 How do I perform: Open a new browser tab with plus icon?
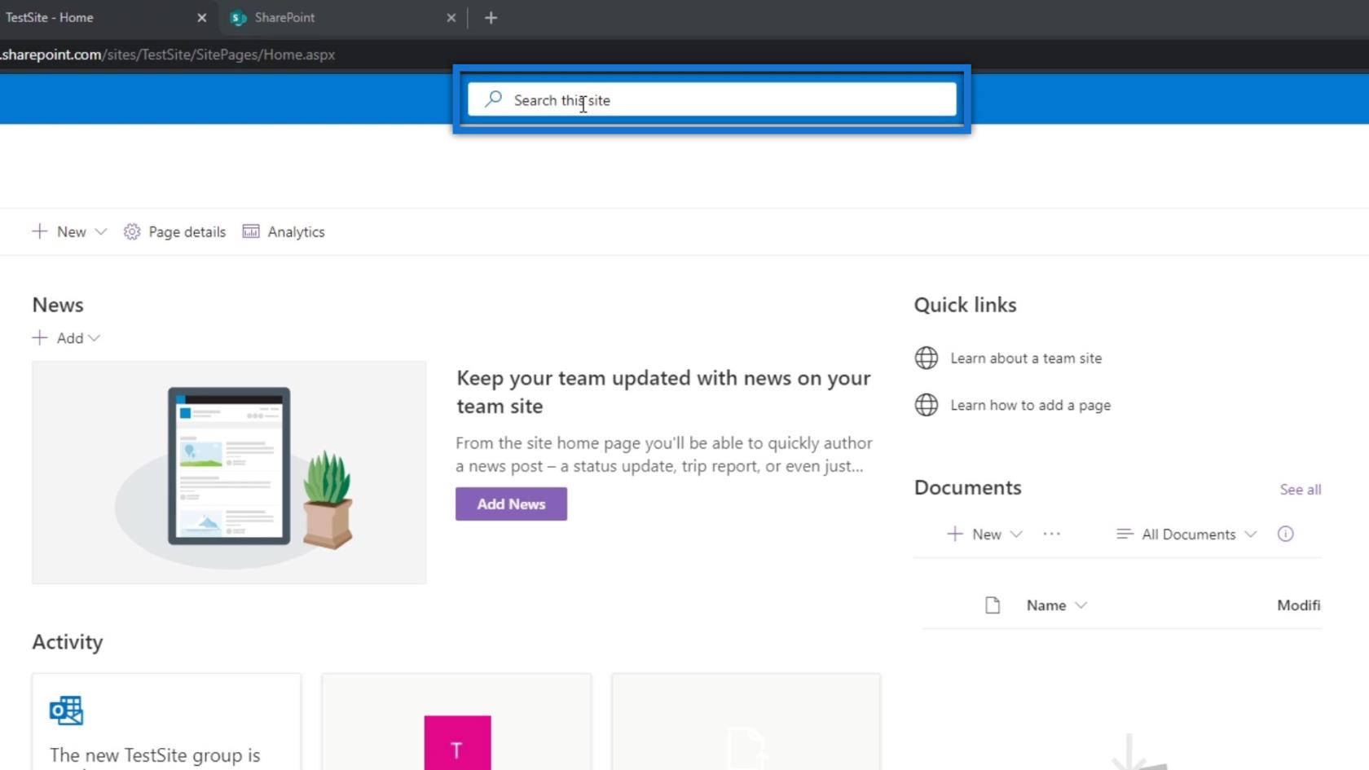tap(491, 17)
